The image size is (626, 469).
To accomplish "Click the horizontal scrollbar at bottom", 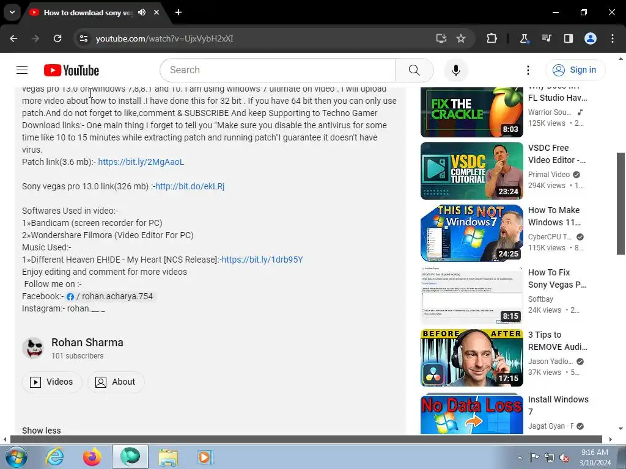I will tap(306, 439).
